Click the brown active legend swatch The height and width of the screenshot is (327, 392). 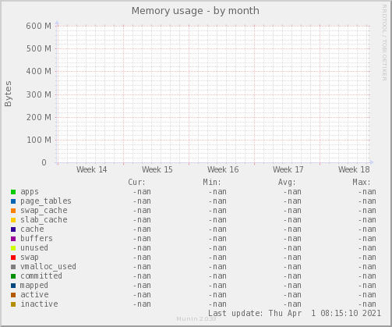[13, 295]
